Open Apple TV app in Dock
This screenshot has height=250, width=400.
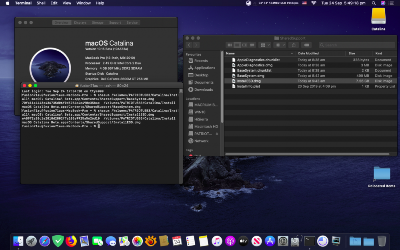coord(243,241)
